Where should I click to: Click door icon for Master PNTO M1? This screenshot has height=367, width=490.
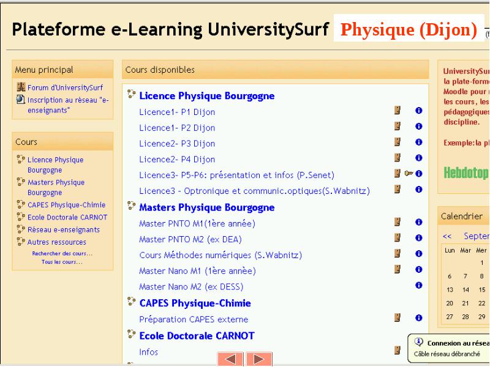tap(398, 222)
